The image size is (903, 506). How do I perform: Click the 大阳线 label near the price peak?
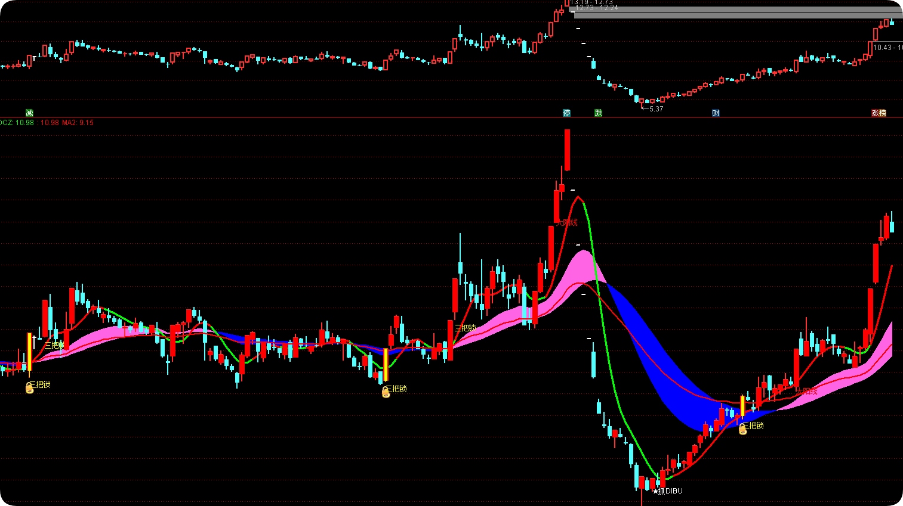click(x=567, y=222)
